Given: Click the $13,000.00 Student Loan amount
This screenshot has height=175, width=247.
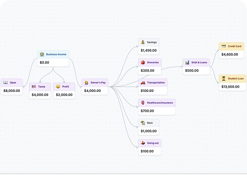Looking at the screenshot, I should coord(230,87).
